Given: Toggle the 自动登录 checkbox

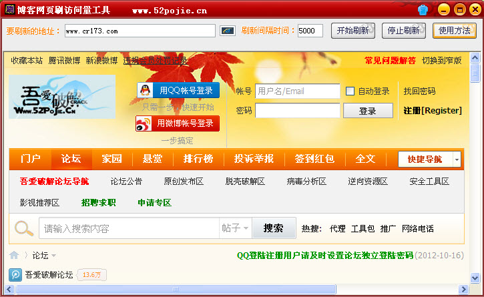Looking at the screenshot, I should 350,91.
